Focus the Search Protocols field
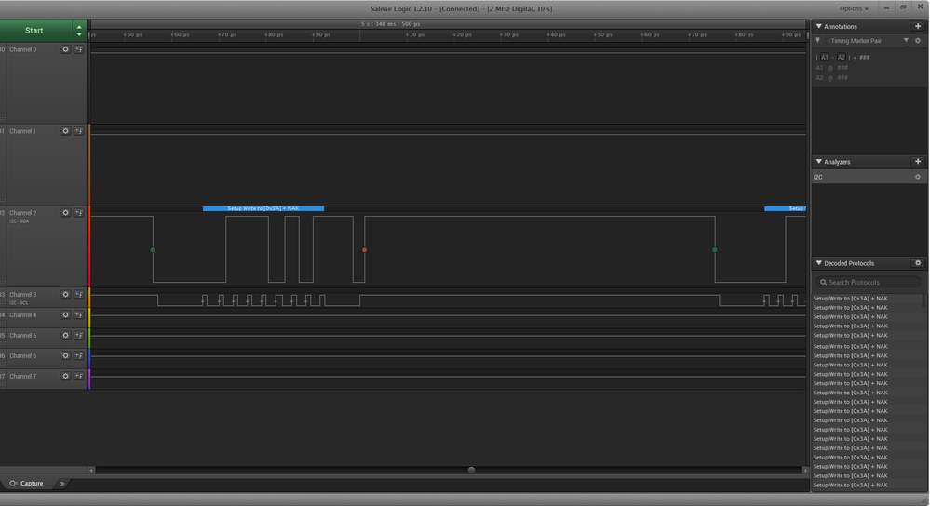The width and height of the screenshot is (930, 506). coord(869,283)
